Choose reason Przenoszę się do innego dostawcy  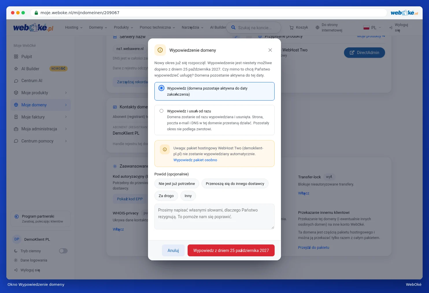click(x=235, y=184)
